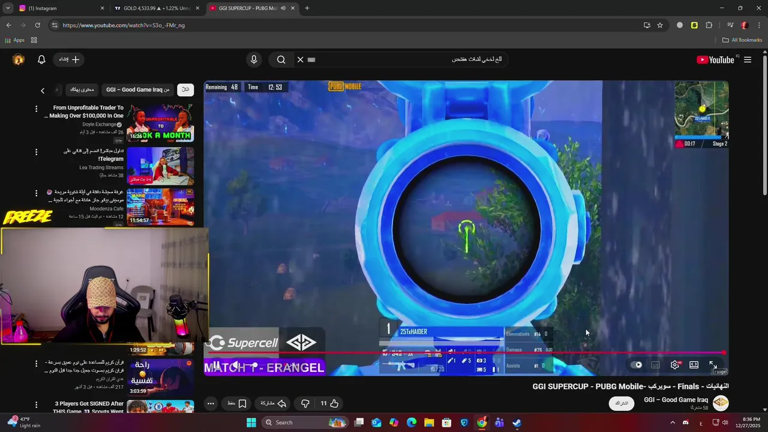Go back in browser history
The image size is (768, 432).
click(8, 25)
